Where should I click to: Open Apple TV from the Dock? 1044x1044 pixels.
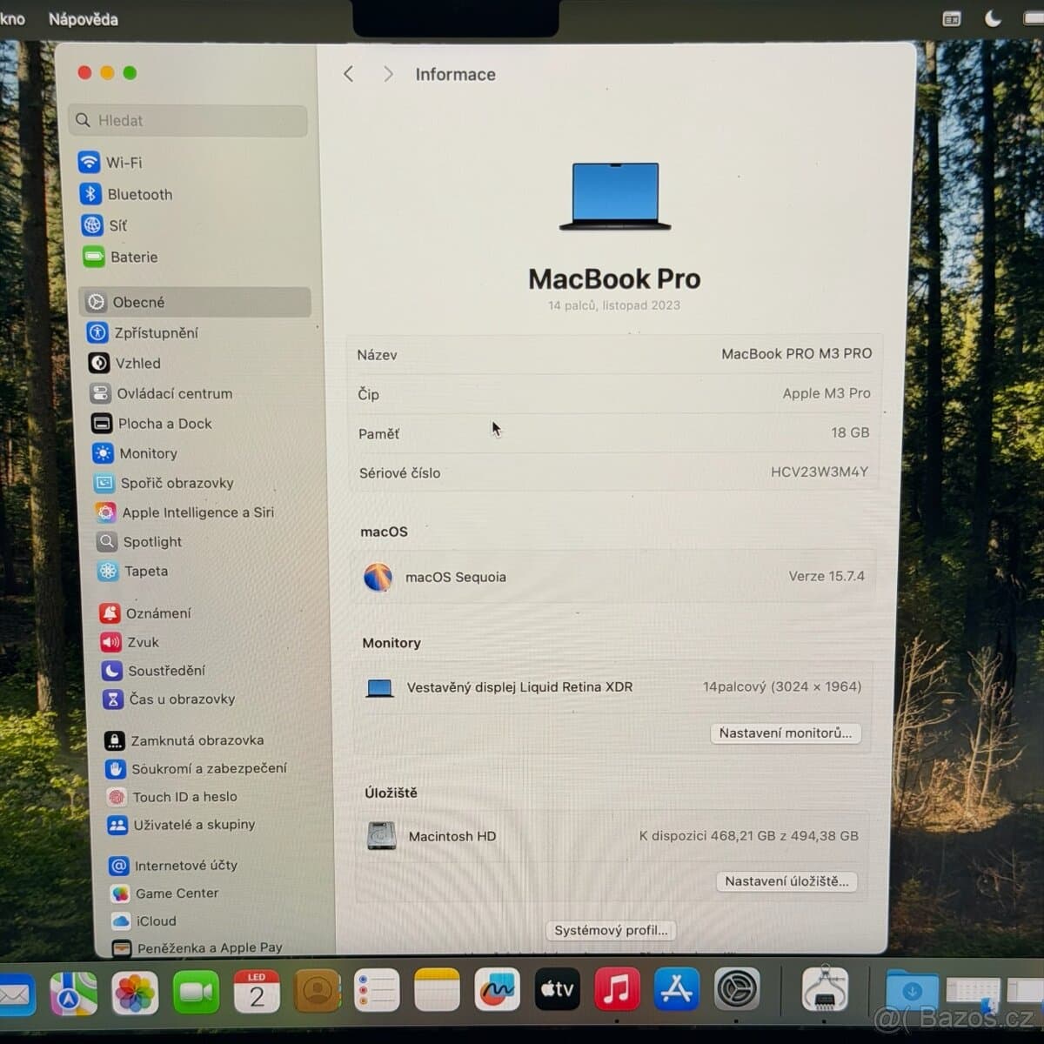point(557,990)
